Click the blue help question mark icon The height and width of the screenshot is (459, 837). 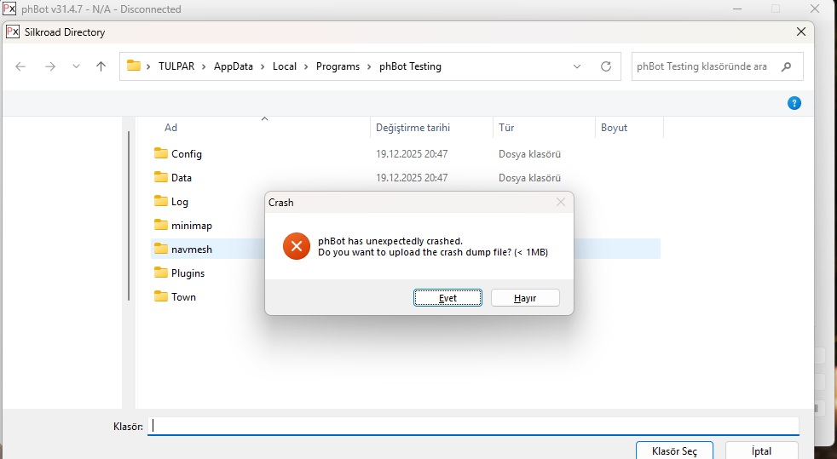[x=794, y=103]
